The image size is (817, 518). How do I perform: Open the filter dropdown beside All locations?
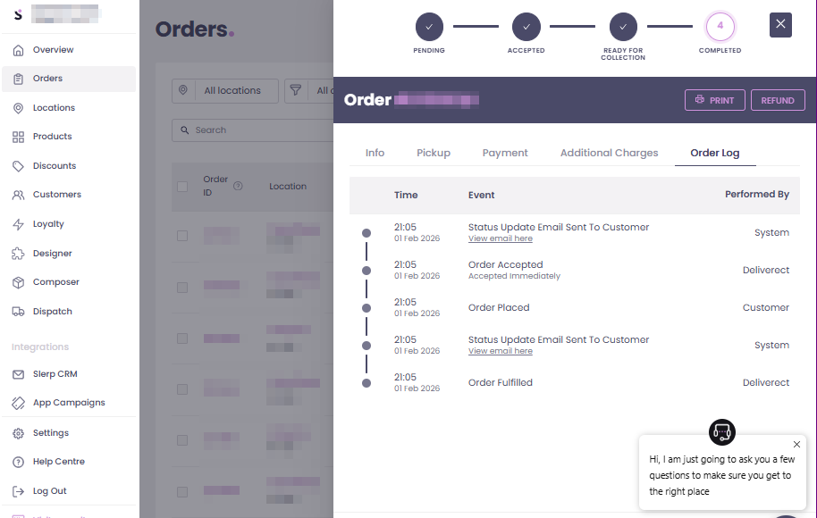click(308, 90)
